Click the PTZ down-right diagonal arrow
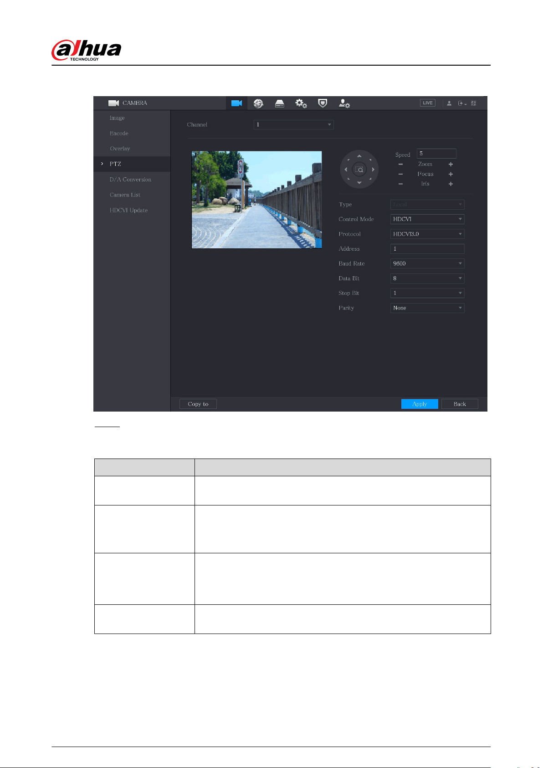The height and width of the screenshot is (768, 543). 370,179
